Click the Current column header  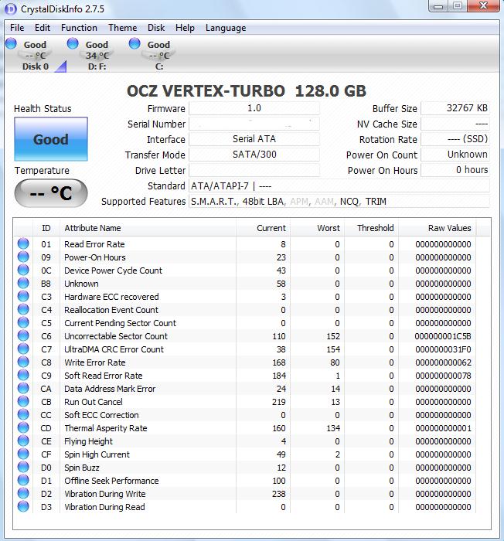click(x=263, y=228)
